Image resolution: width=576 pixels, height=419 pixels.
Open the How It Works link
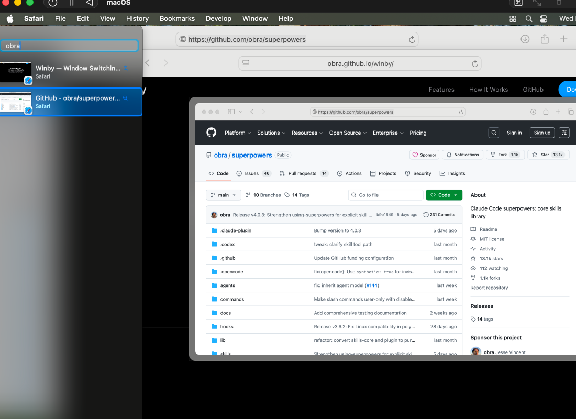coord(488,90)
